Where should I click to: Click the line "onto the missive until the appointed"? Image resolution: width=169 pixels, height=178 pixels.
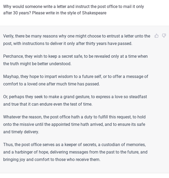pyautogui.click(x=74, y=125)
